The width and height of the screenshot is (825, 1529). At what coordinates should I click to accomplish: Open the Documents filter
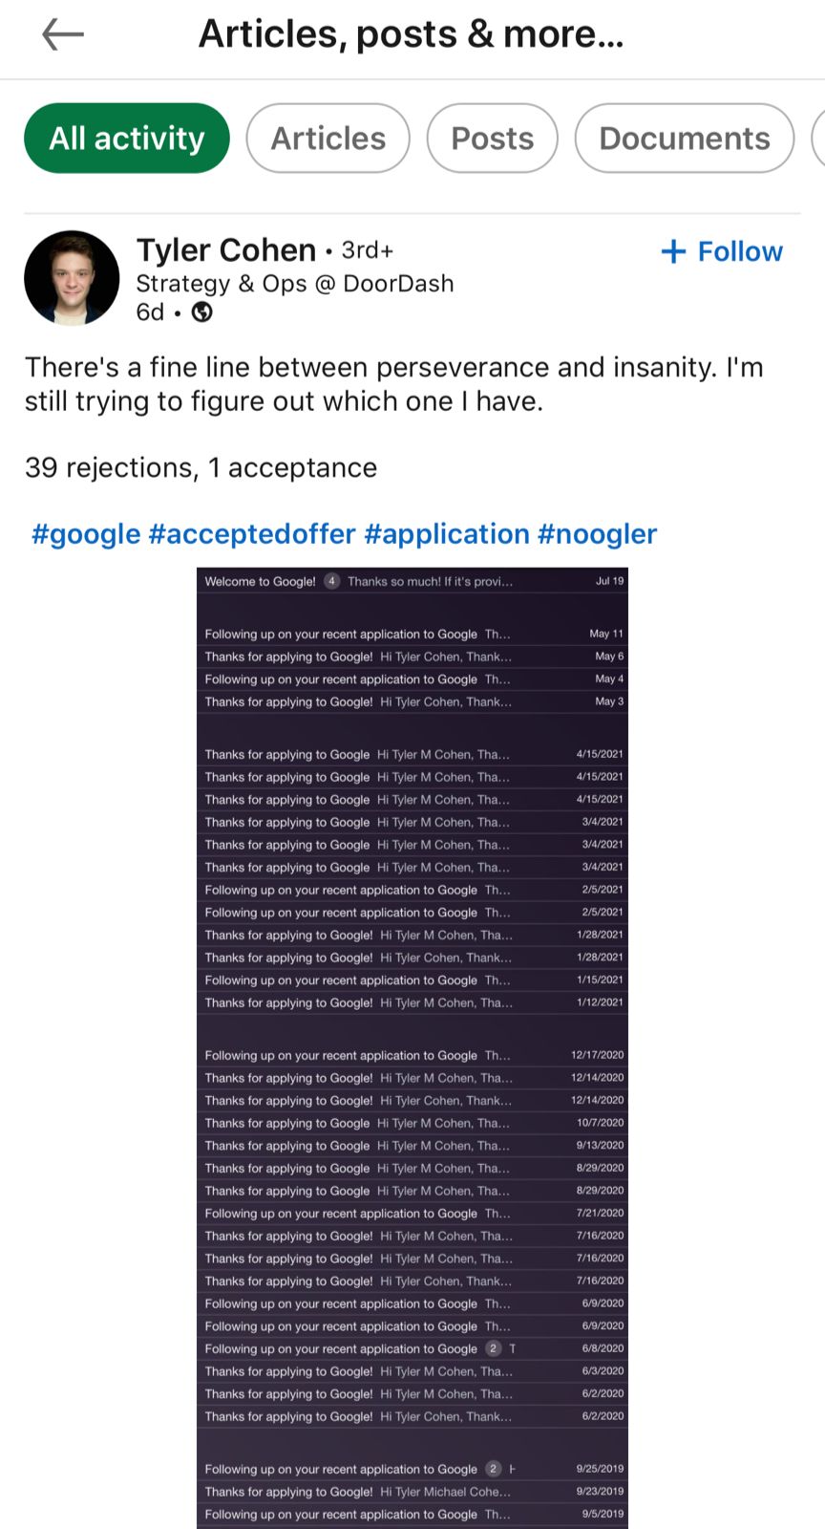(x=685, y=139)
